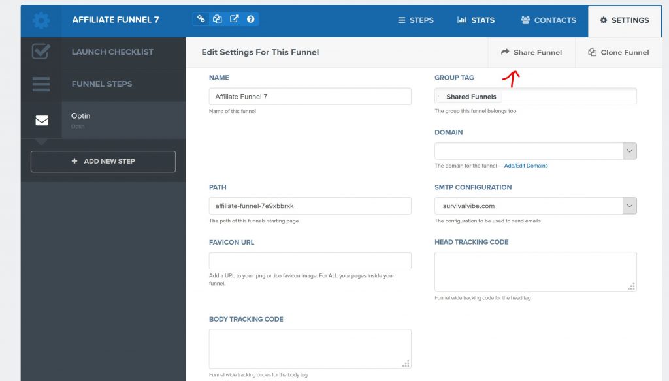Screen dimensions: 669x381
Task: Click the Affiliate Funnel 7 title
Action: [x=116, y=20]
